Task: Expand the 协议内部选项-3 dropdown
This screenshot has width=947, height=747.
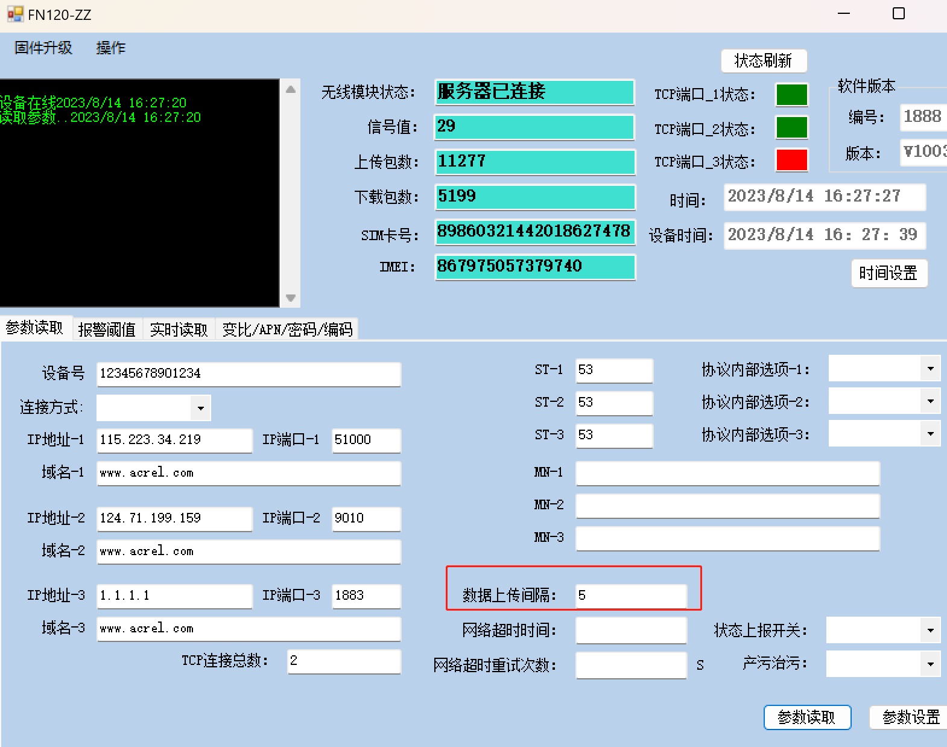Action: pyautogui.click(x=930, y=434)
